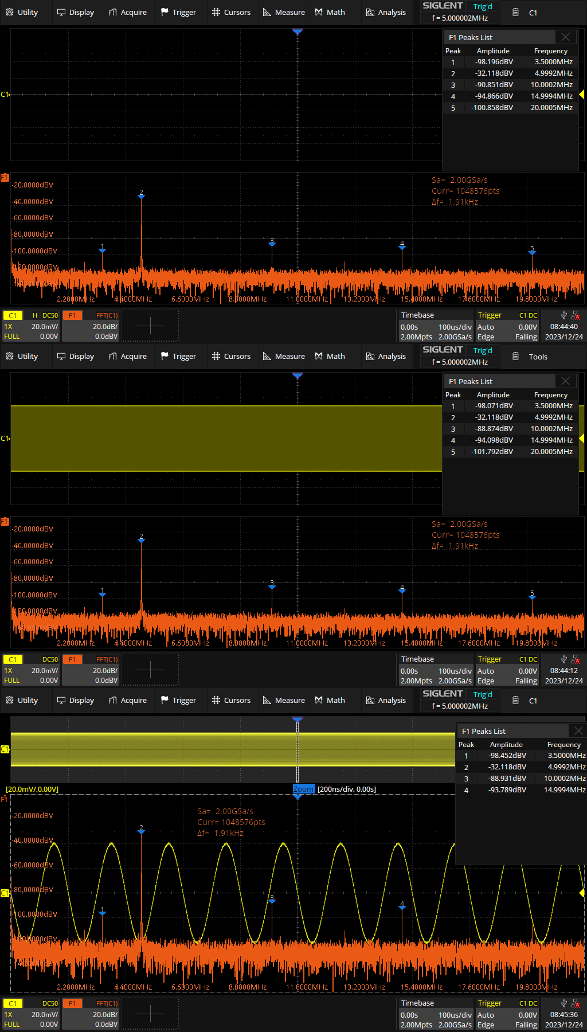Select the blue Zoom label
587x1032 pixels.
click(x=304, y=789)
